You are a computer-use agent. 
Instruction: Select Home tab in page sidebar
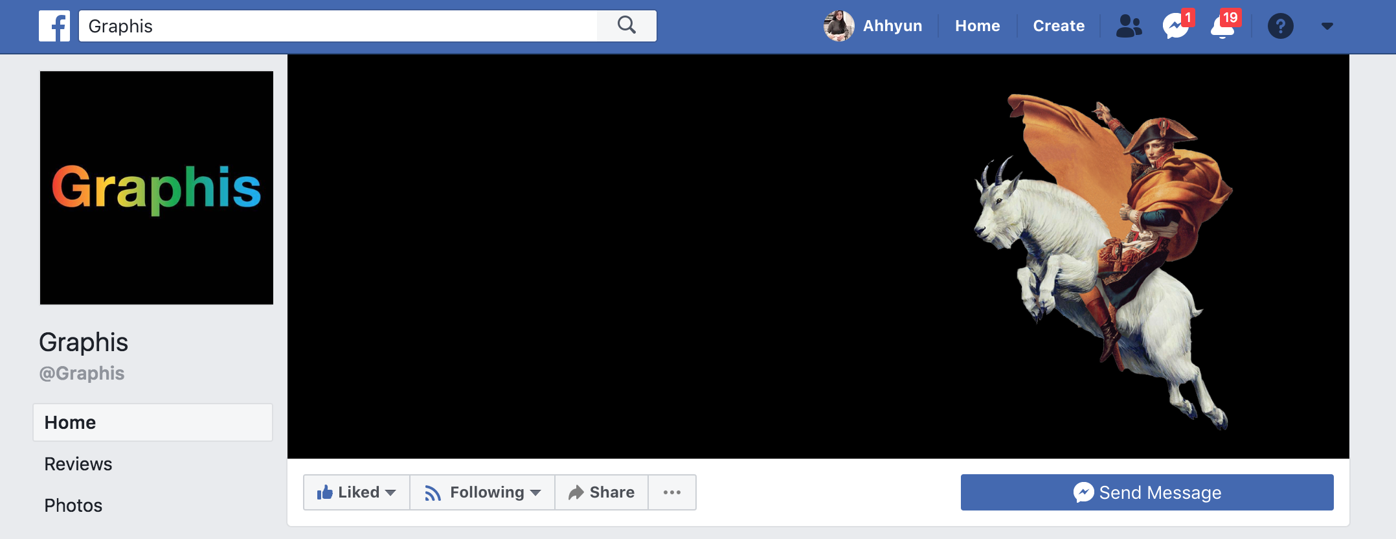click(153, 422)
